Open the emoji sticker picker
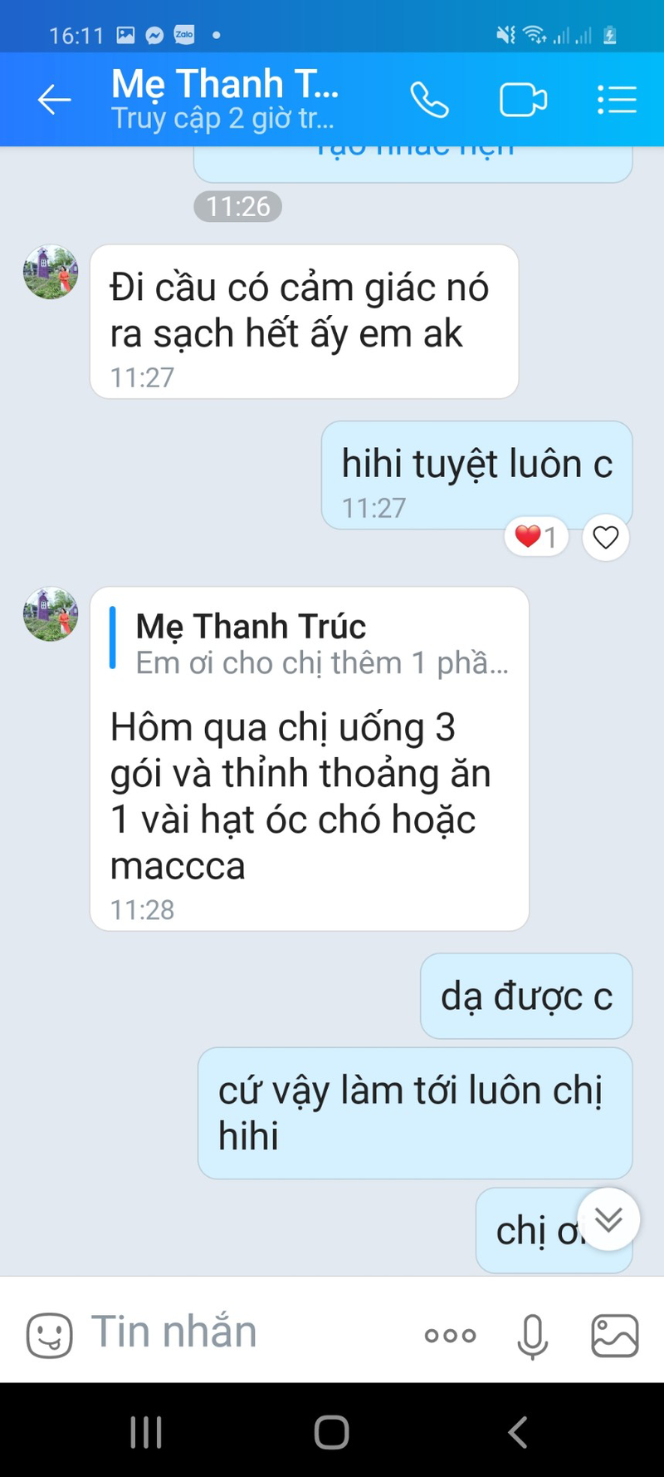 click(50, 1335)
